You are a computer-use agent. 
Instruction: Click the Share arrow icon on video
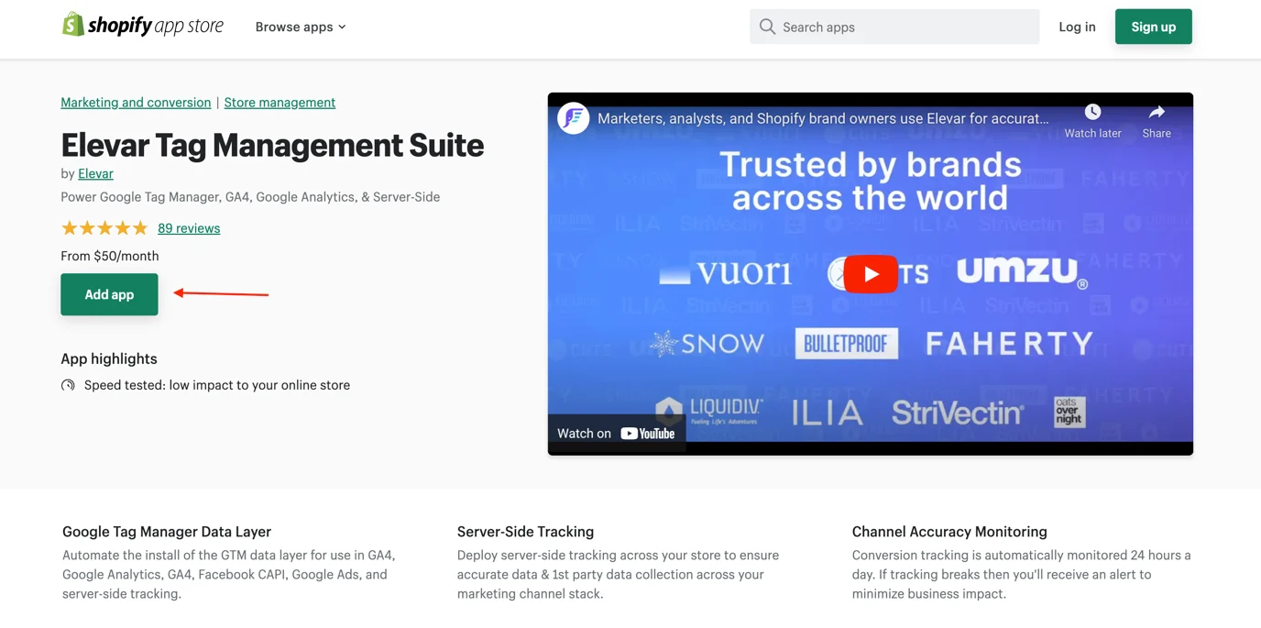(x=1157, y=112)
